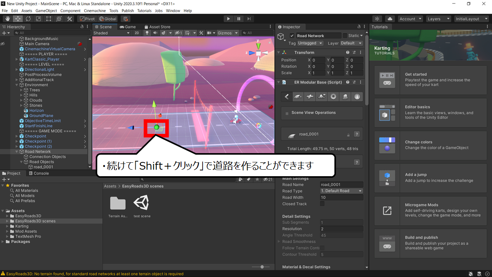Select the Rect transform tool
492x277 pixels.
[x=49, y=18]
